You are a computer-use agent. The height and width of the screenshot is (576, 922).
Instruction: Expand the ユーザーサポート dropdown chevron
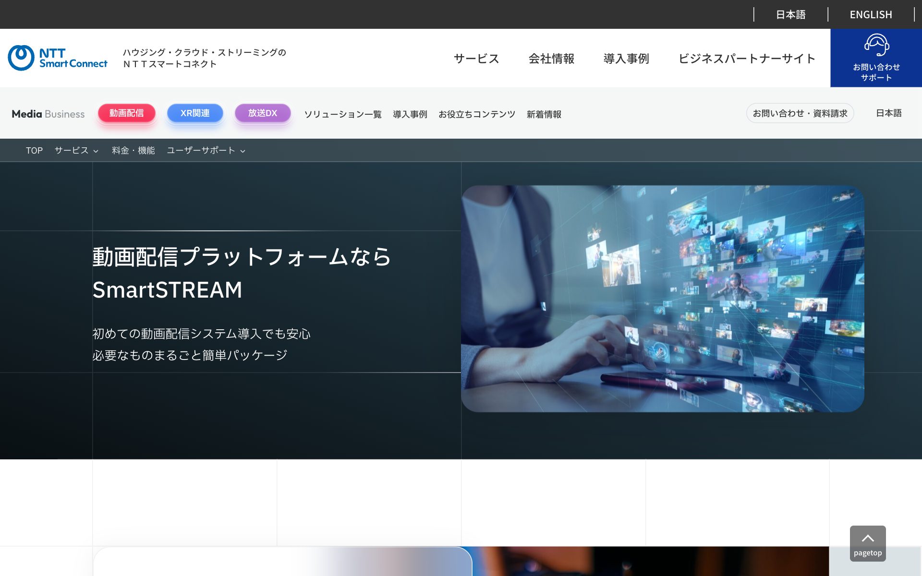(x=243, y=151)
